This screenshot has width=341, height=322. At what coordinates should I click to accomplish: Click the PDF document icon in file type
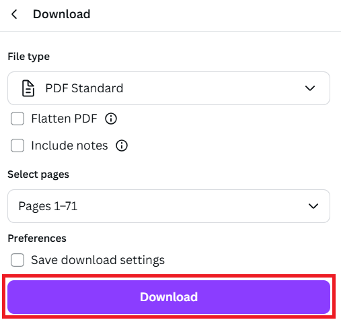click(x=28, y=88)
